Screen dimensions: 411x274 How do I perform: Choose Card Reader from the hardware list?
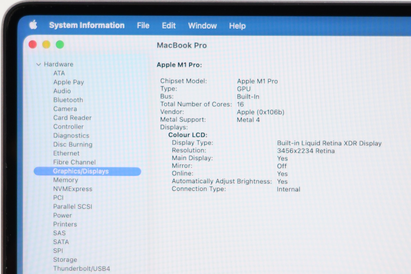tap(72, 118)
